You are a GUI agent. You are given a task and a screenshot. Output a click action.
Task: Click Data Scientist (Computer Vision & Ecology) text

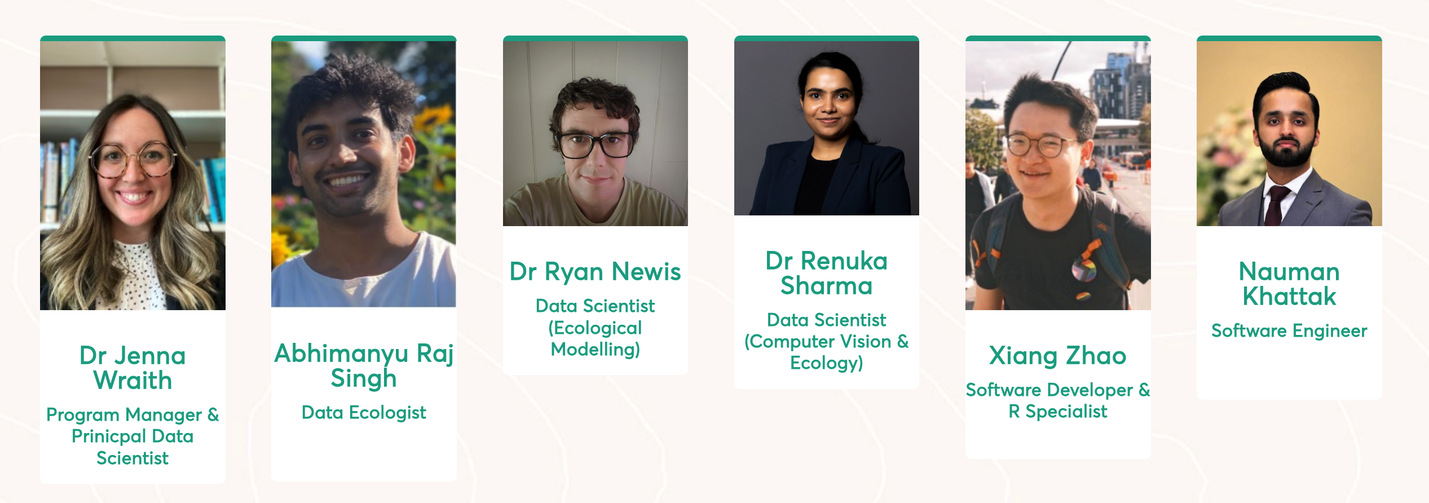coord(827,341)
